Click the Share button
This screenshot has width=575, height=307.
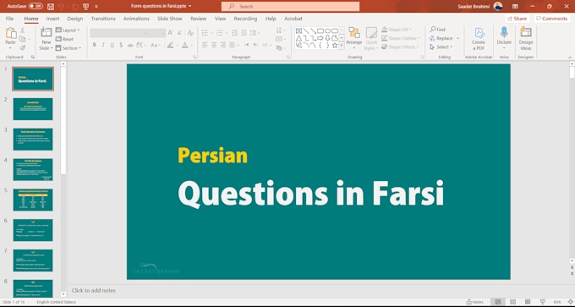517,19
